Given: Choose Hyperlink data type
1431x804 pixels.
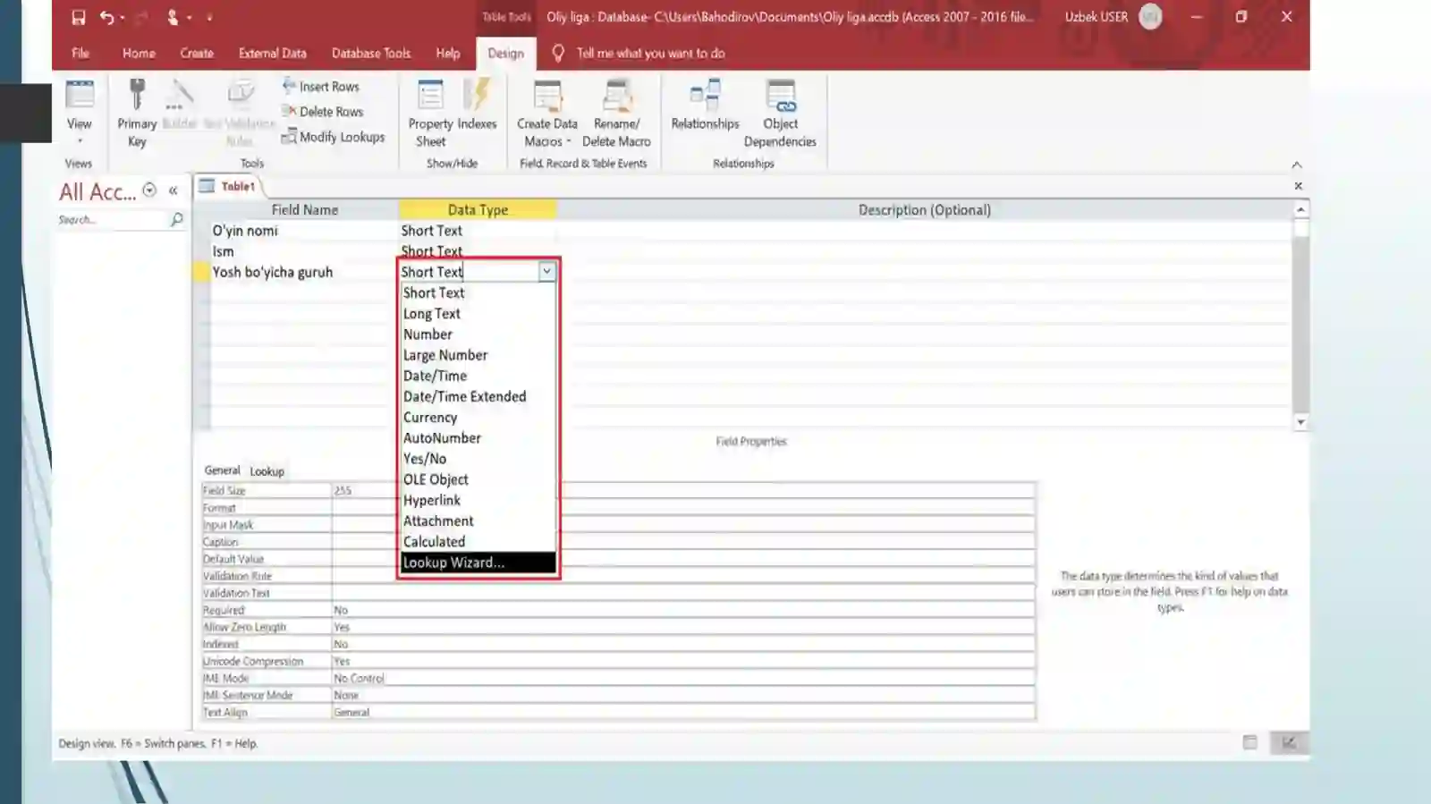Looking at the screenshot, I should pos(478,500).
